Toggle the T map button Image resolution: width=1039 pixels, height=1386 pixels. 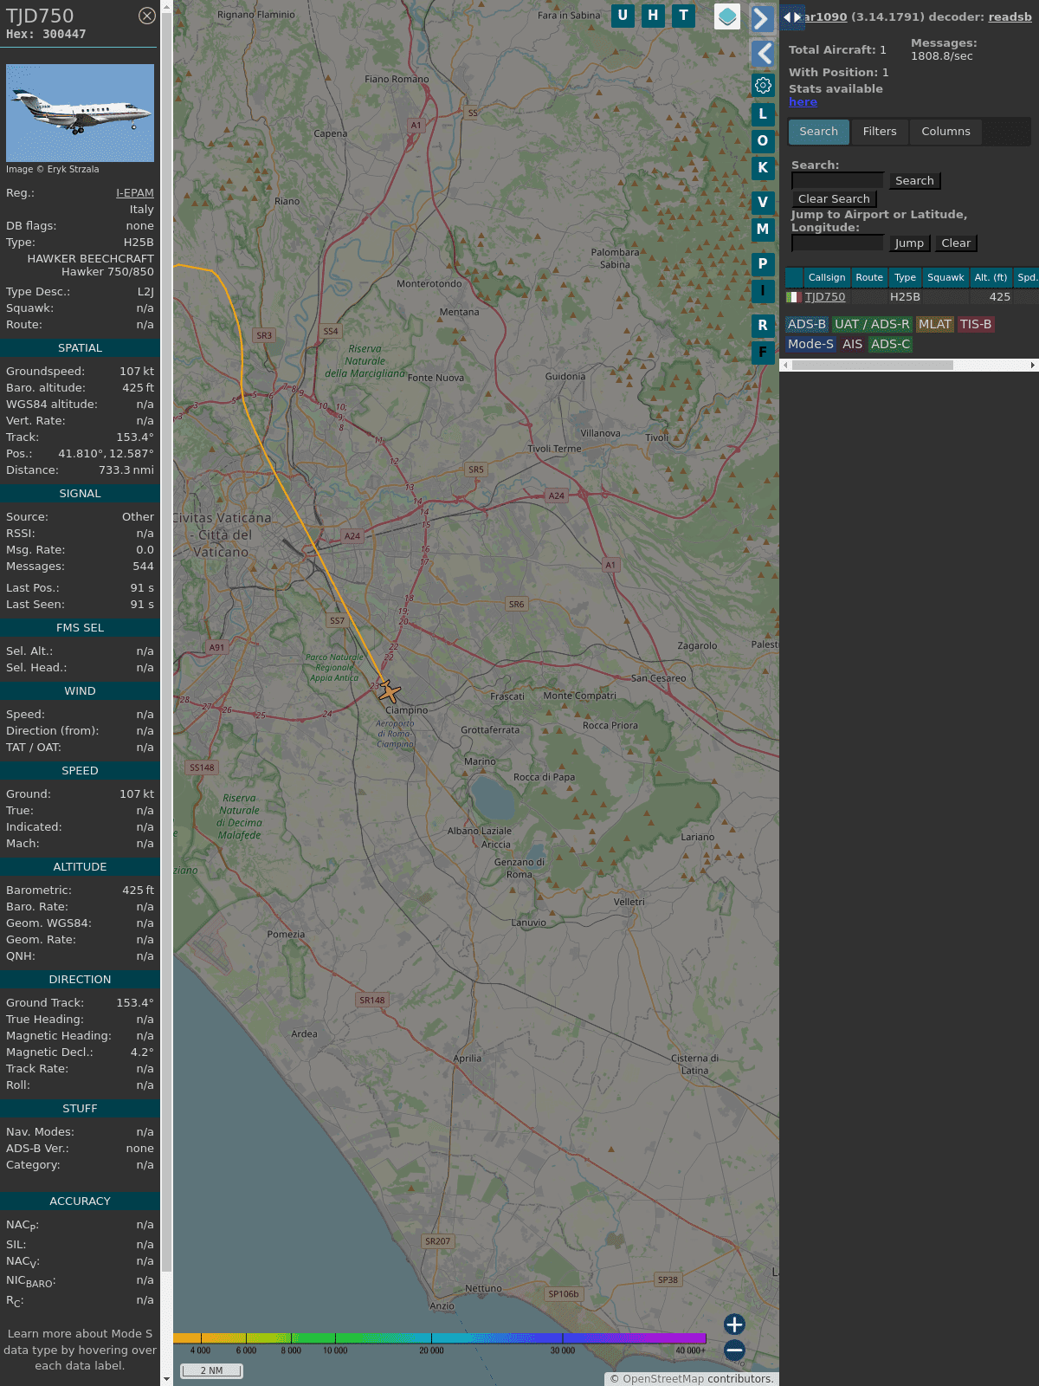point(683,16)
